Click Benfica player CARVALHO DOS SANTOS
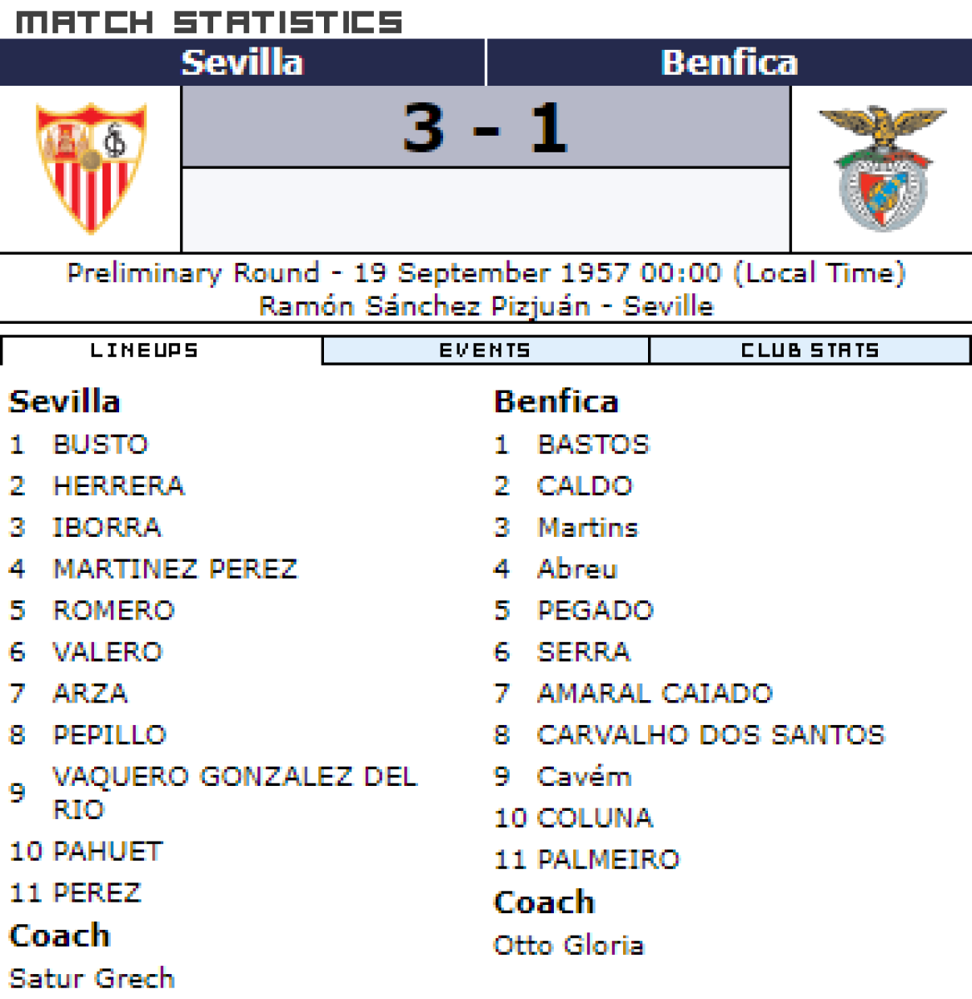 710,734
